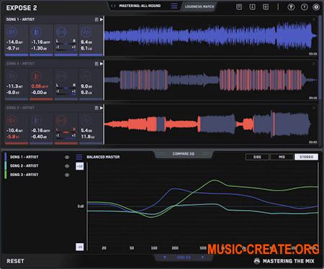This screenshot has width=324, height=269.
Task: Switch EQ view to Side
Action: [x=257, y=157]
